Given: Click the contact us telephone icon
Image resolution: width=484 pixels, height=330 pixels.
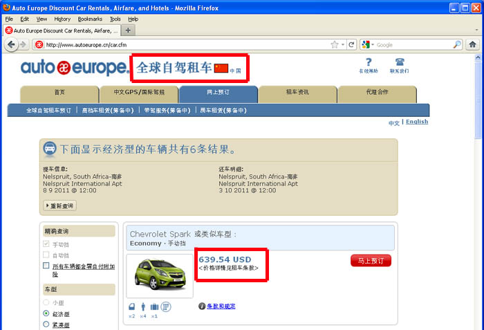Looking at the screenshot, I should 400,62.
